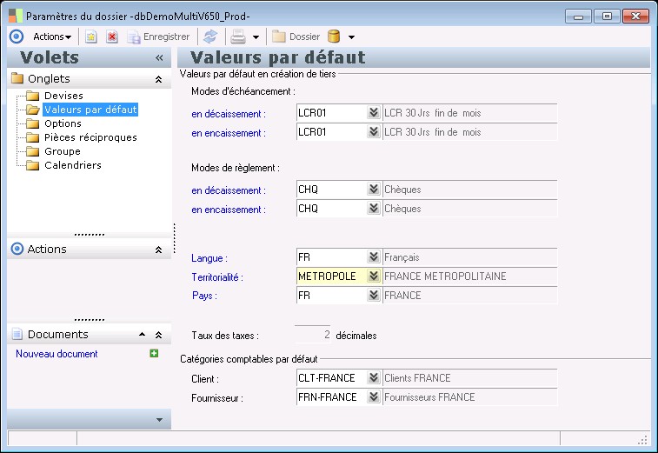Click the Dossier folder icon in toolbar
Screen dimensions: 658x453
point(279,37)
